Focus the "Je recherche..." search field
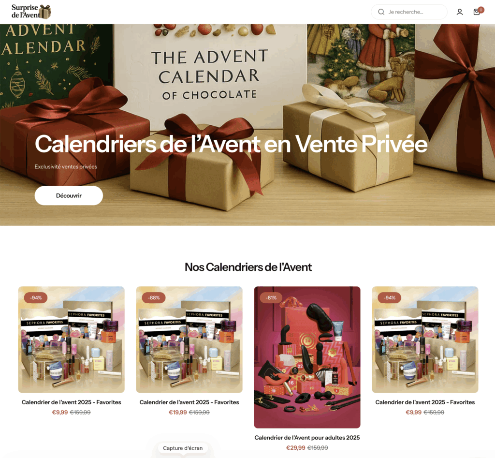Screen dimensions: 495x458 click(x=409, y=12)
